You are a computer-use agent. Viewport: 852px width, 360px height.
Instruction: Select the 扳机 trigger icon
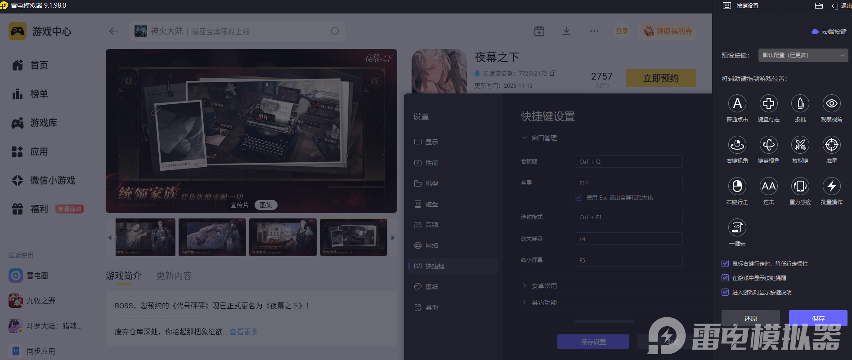coord(800,104)
